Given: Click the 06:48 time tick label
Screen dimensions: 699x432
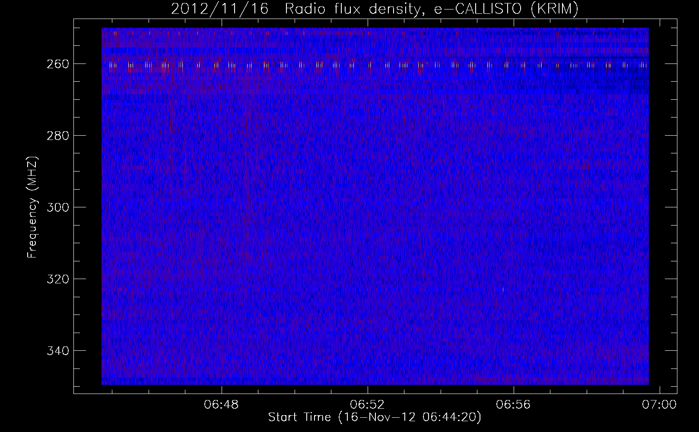Looking at the screenshot, I should click(222, 405).
